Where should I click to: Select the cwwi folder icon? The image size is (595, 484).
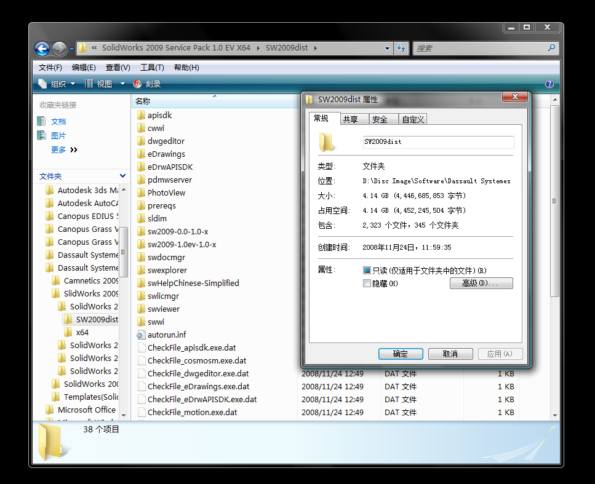[141, 128]
